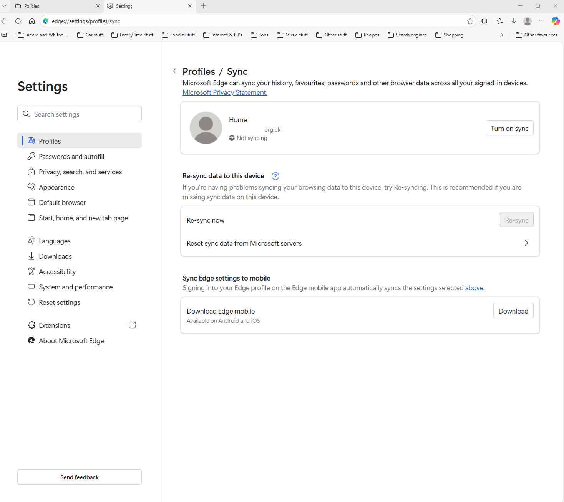This screenshot has height=502, width=564.
Task: Open the Settings and more menu
Action: [x=541, y=21]
